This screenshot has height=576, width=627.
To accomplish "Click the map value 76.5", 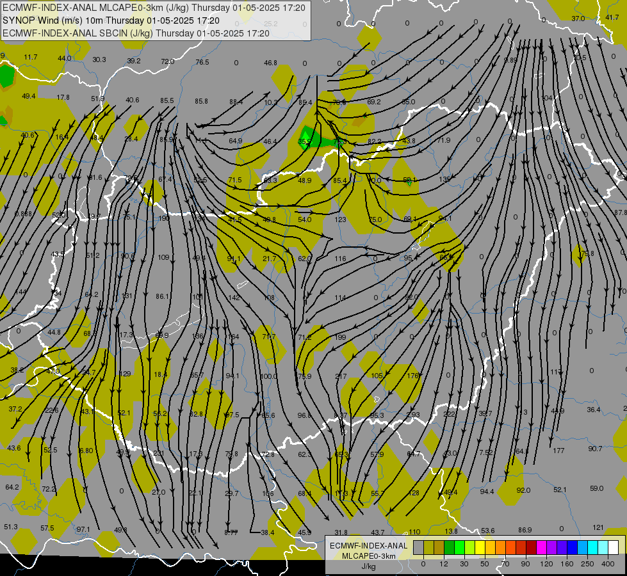I will 202,62.
